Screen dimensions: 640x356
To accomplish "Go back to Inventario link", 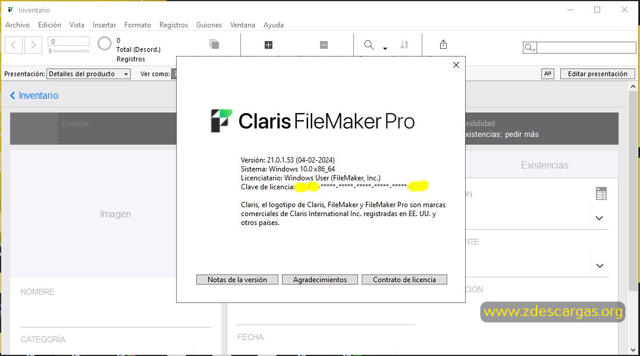I will [x=34, y=96].
